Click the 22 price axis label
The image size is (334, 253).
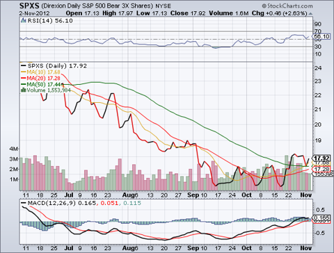click(318, 95)
